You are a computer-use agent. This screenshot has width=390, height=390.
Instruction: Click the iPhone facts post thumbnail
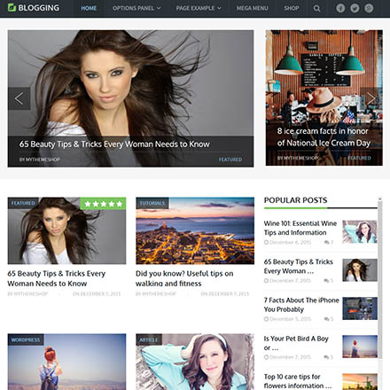click(360, 308)
